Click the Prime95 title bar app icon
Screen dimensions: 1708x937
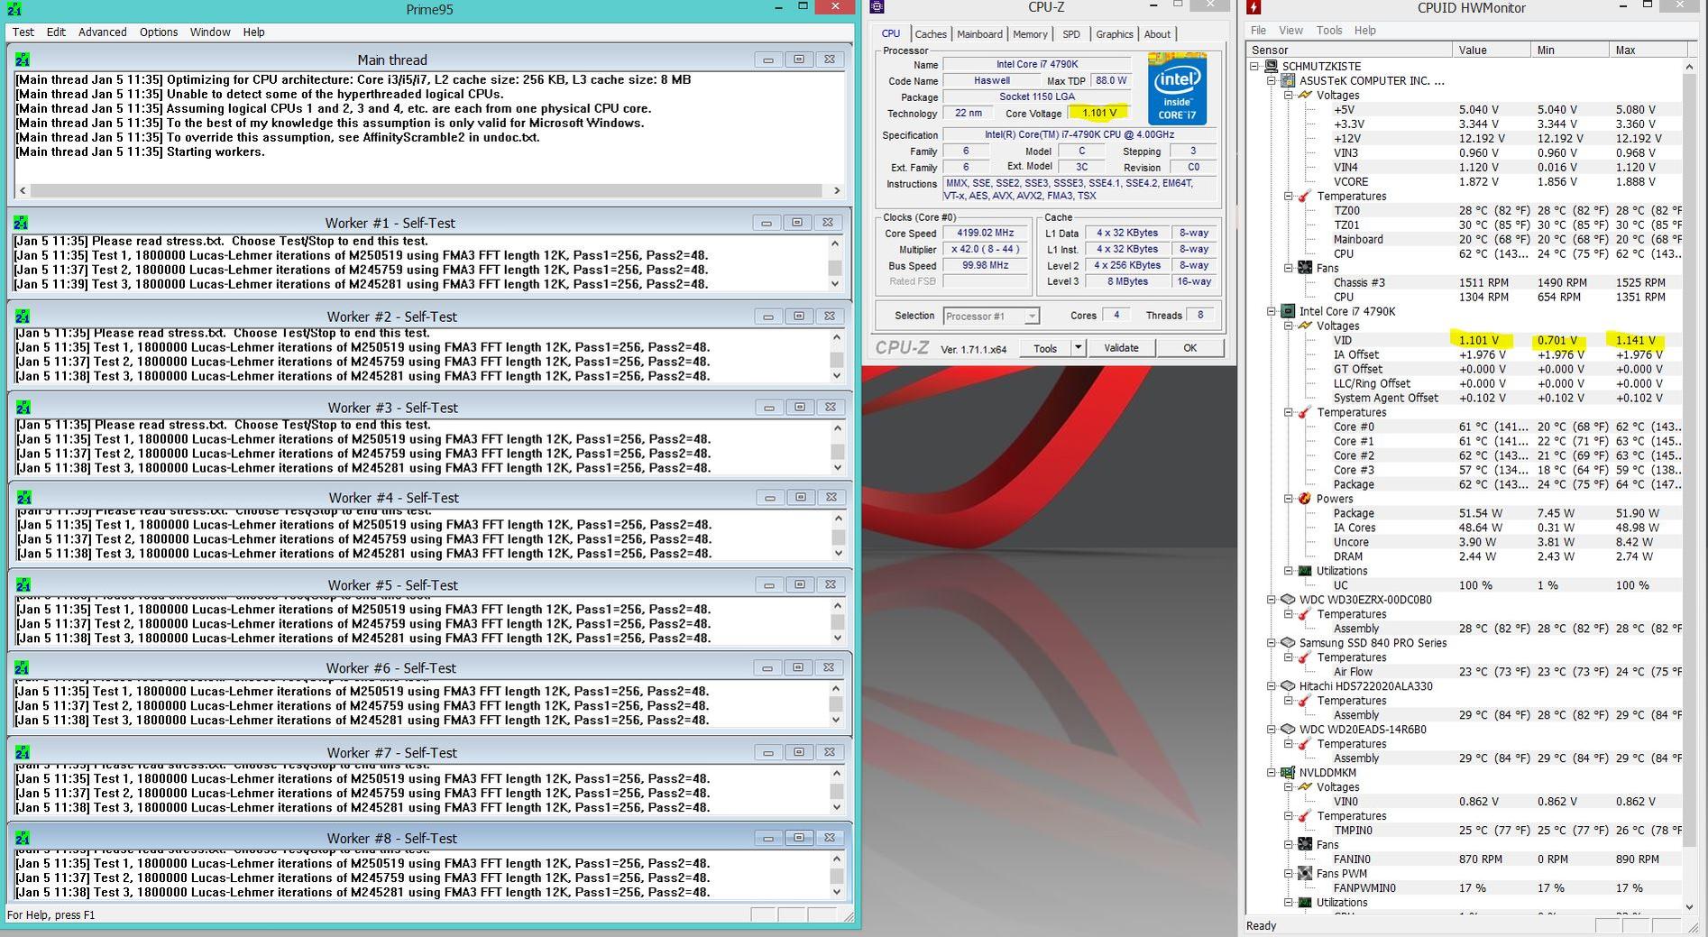(x=14, y=9)
